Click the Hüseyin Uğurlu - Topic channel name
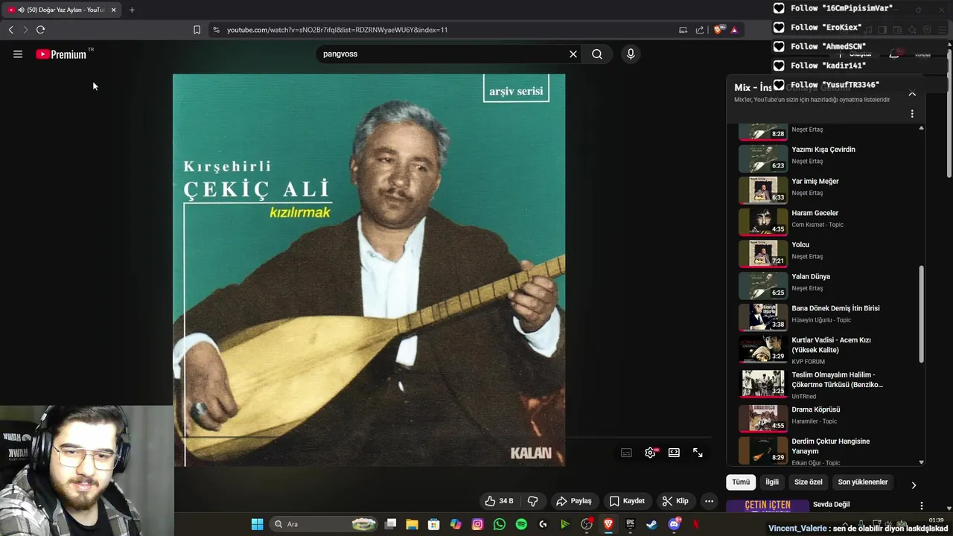This screenshot has height=536, width=953. (821, 320)
